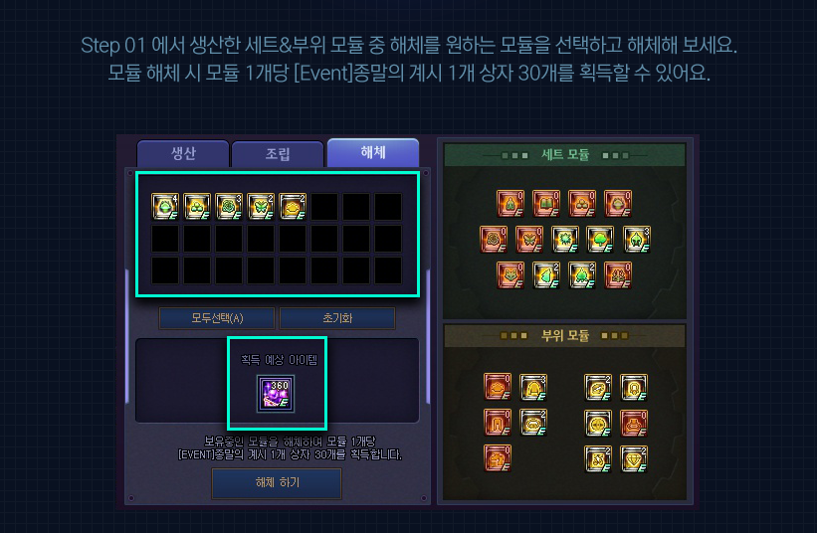Click the 모두선택(A) button
This screenshot has width=817, height=533.
click(217, 318)
